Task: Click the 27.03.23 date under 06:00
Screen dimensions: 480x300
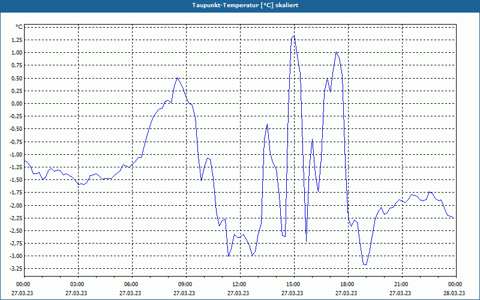Action: [130, 293]
